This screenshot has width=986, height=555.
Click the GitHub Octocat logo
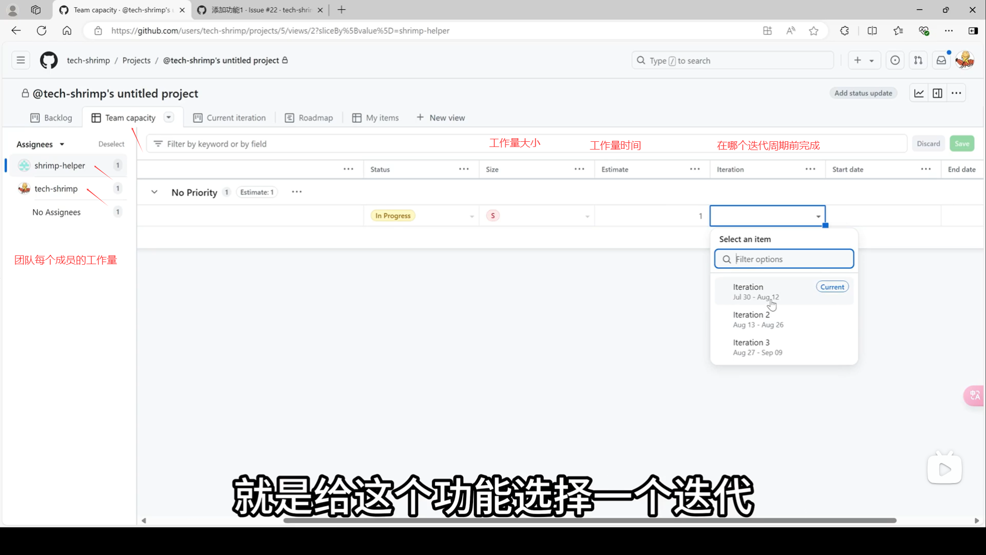(49, 61)
